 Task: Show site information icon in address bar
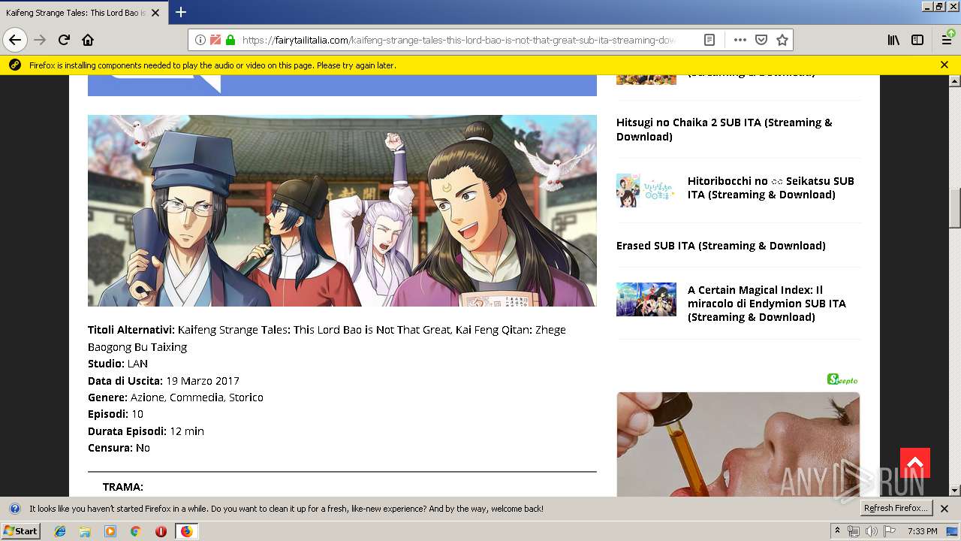tap(200, 40)
